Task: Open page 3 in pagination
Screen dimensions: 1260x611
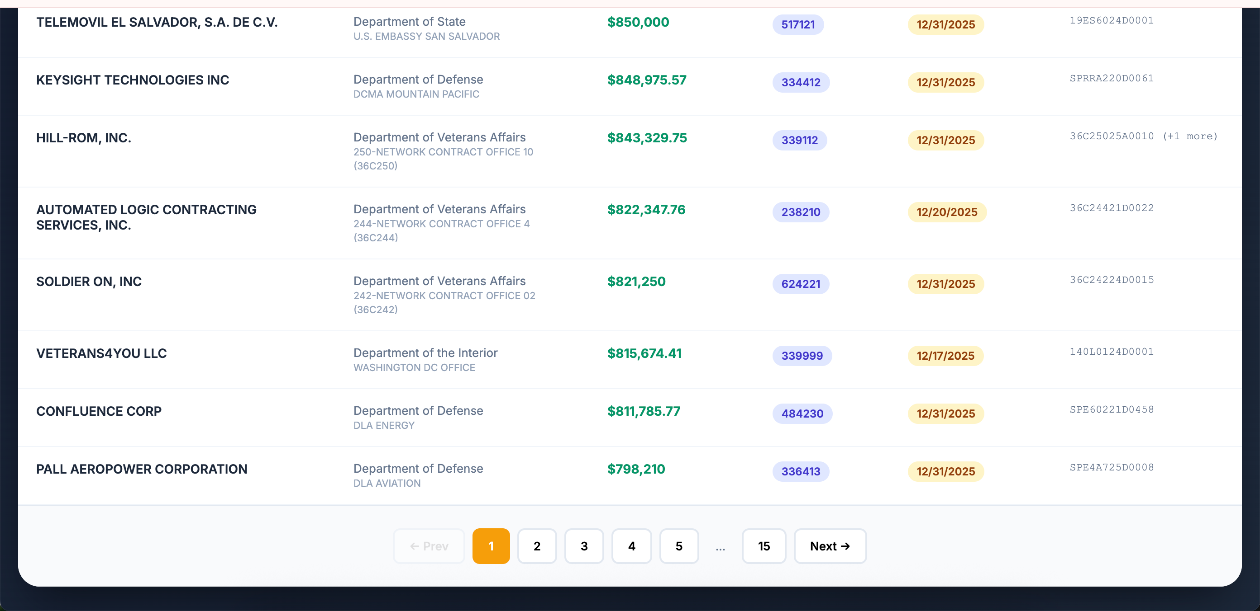Action: coord(583,546)
